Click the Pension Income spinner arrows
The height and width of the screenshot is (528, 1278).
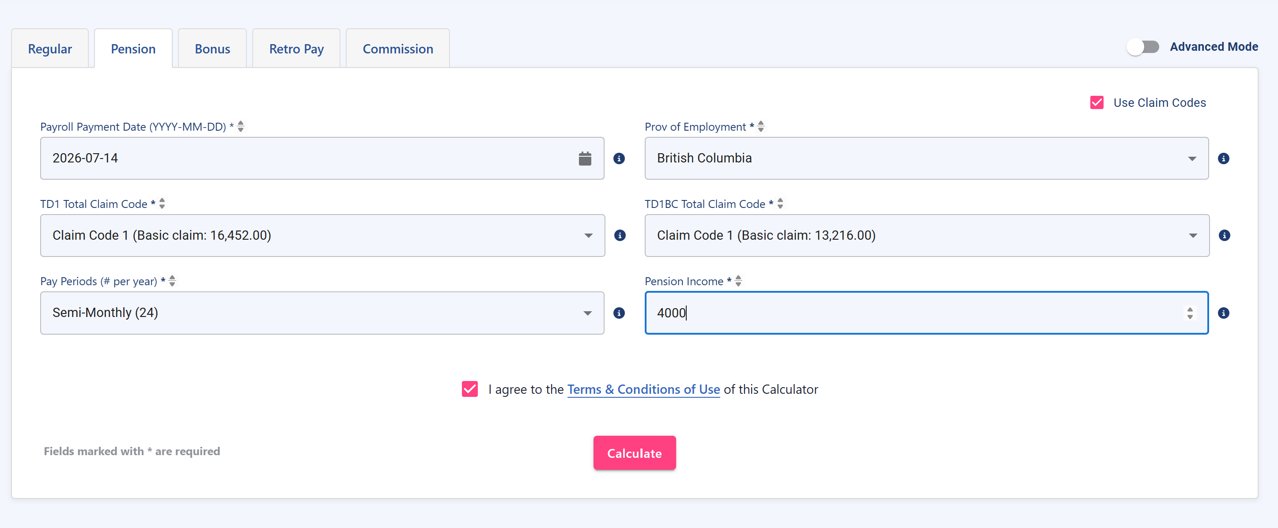1190,313
